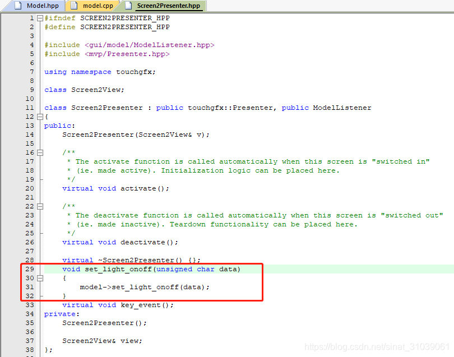Click 'deactivate();' in the virtual void declaration

pyautogui.click(x=150, y=242)
